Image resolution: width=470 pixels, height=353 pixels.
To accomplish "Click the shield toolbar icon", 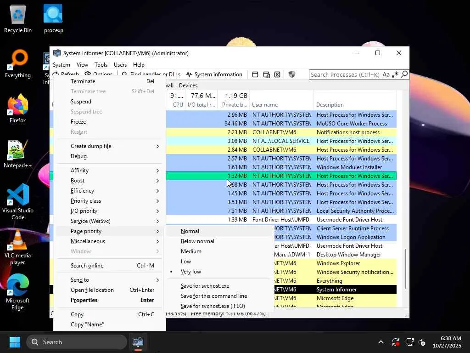I will click(x=291, y=74).
